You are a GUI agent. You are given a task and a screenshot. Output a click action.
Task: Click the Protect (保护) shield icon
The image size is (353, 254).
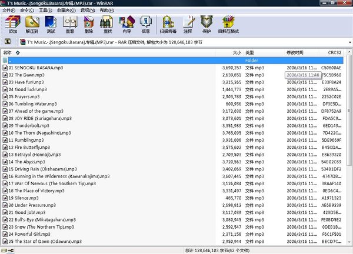tap(207, 25)
